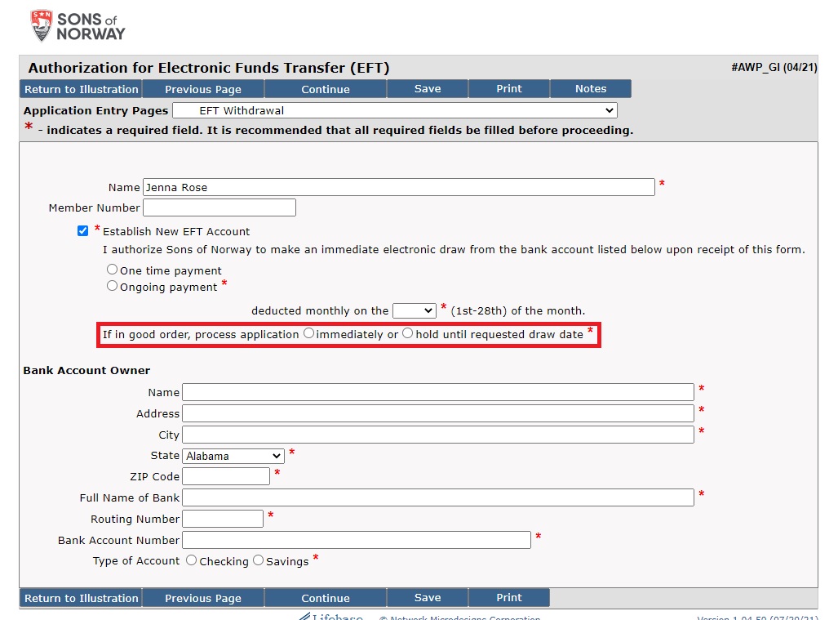Click the Authorization for Electronic Funds Transfer title
The image size is (838, 620).
click(209, 68)
